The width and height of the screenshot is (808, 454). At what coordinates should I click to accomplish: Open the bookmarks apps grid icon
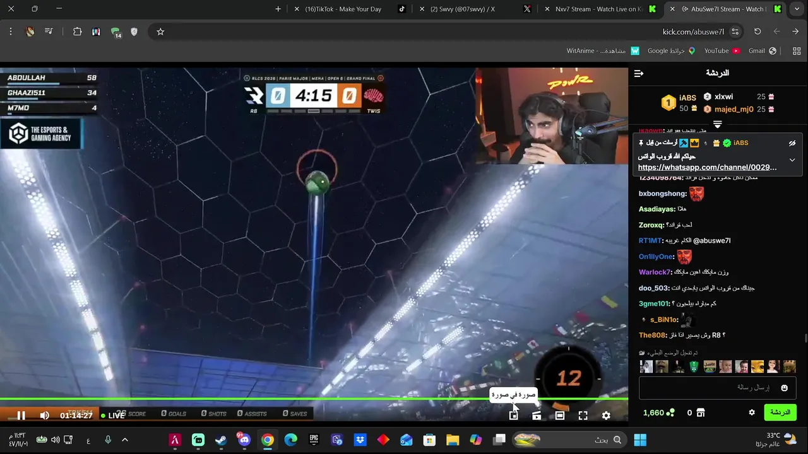click(796, 50)
